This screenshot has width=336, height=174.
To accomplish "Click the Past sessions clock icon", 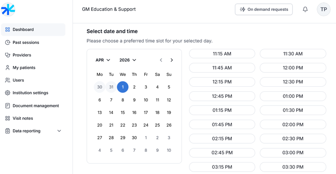I will 7,42.
